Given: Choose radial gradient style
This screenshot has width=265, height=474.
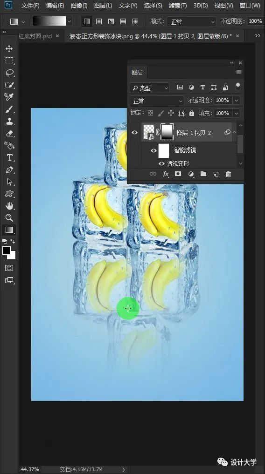Looking at the screenshot, I should [x=99, y=21].
